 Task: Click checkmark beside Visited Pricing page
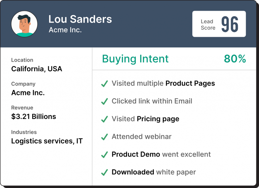coord(104,119)
